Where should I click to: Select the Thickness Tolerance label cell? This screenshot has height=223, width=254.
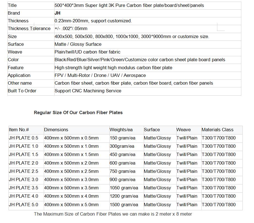click(29, 28)
